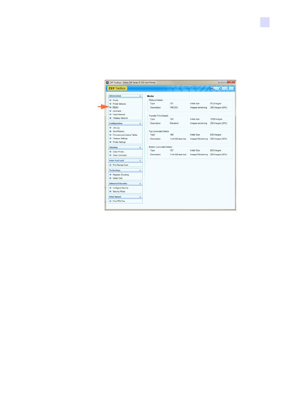Open Printer Settings
This screenshot has width=305, height=395.
[119, 142]
